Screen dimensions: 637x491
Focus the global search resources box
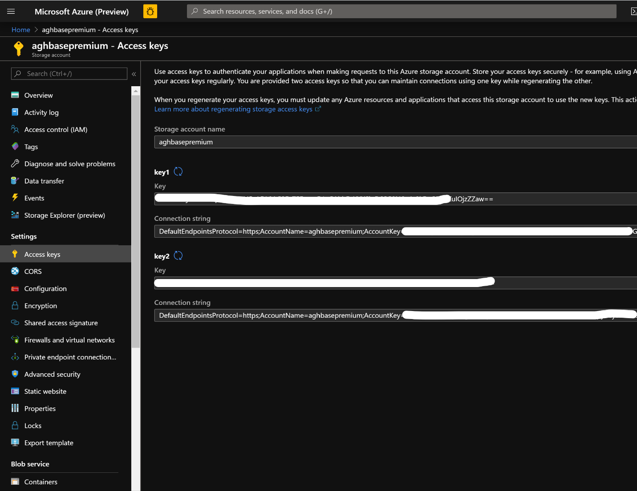(x=402, y=12)
